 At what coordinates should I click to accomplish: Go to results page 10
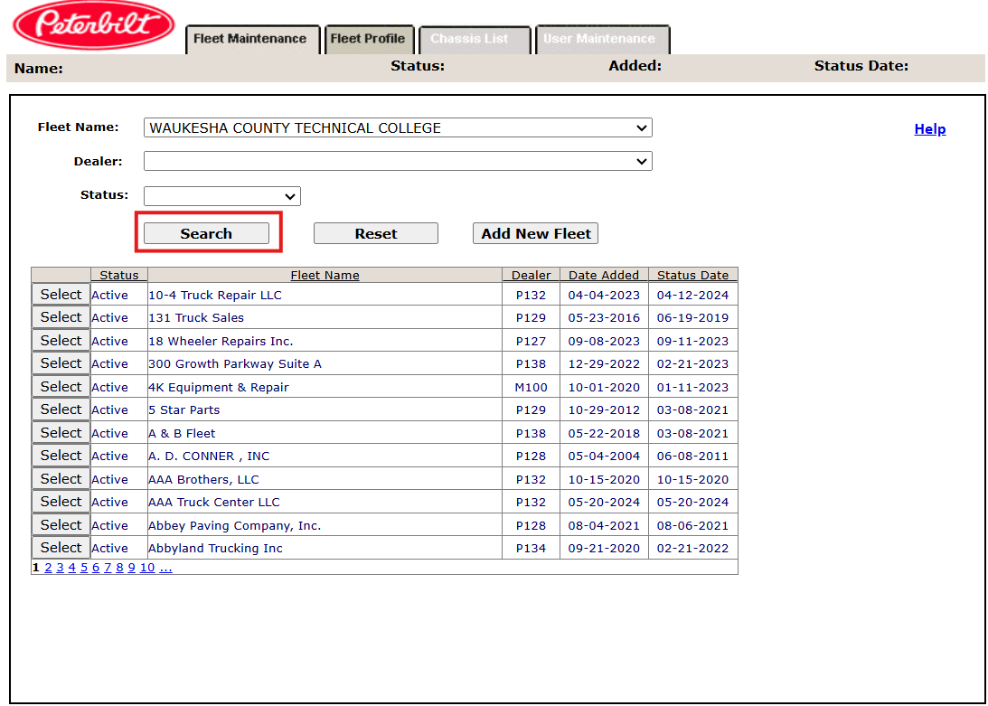146,568
